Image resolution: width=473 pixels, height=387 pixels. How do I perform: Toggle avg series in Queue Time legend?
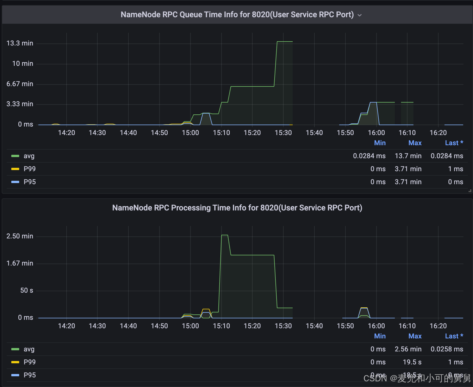point(29,156)
